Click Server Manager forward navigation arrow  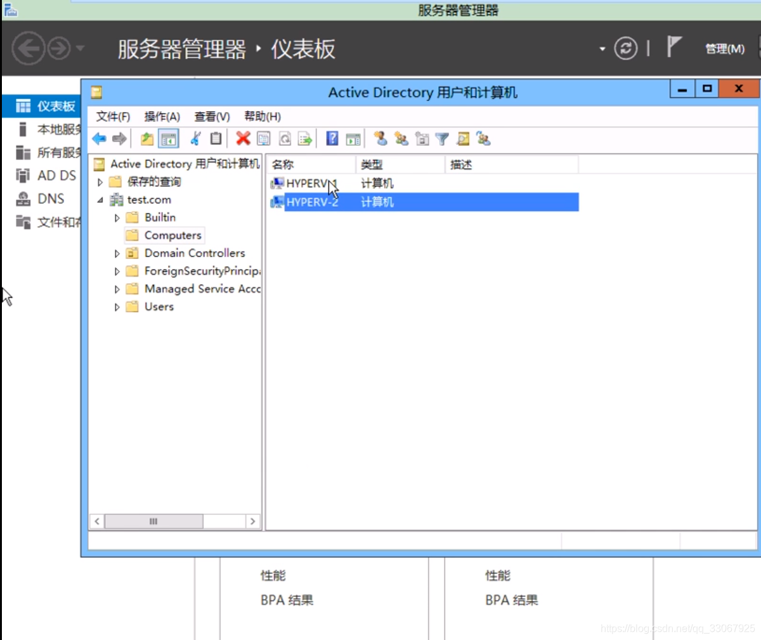point(60,48)
